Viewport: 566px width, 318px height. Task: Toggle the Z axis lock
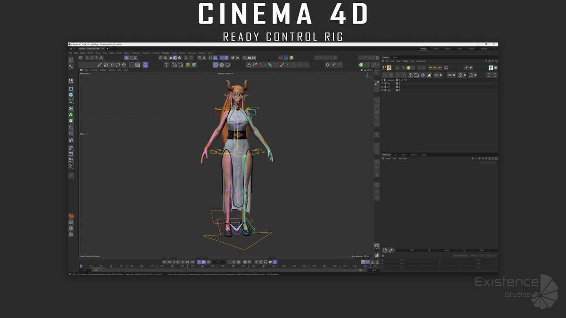(x=96, y=58)
